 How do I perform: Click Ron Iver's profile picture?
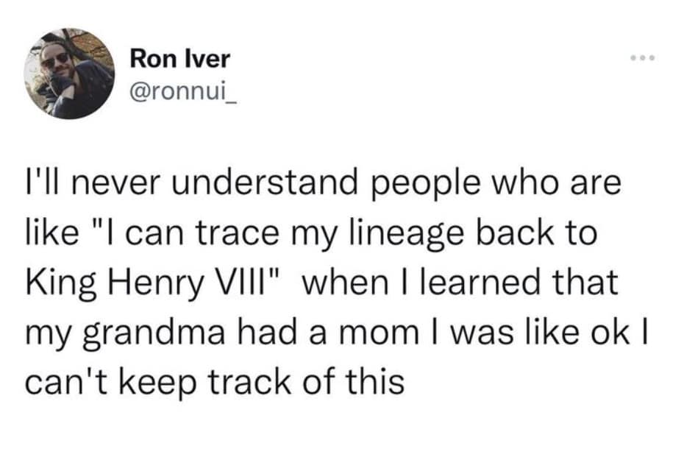point(68,74)
